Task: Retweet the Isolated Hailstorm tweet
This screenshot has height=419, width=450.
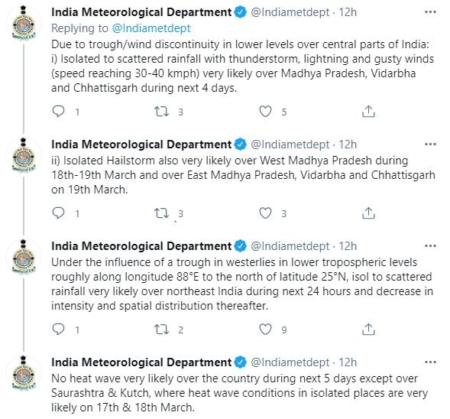Action: (x=161, y=213)
